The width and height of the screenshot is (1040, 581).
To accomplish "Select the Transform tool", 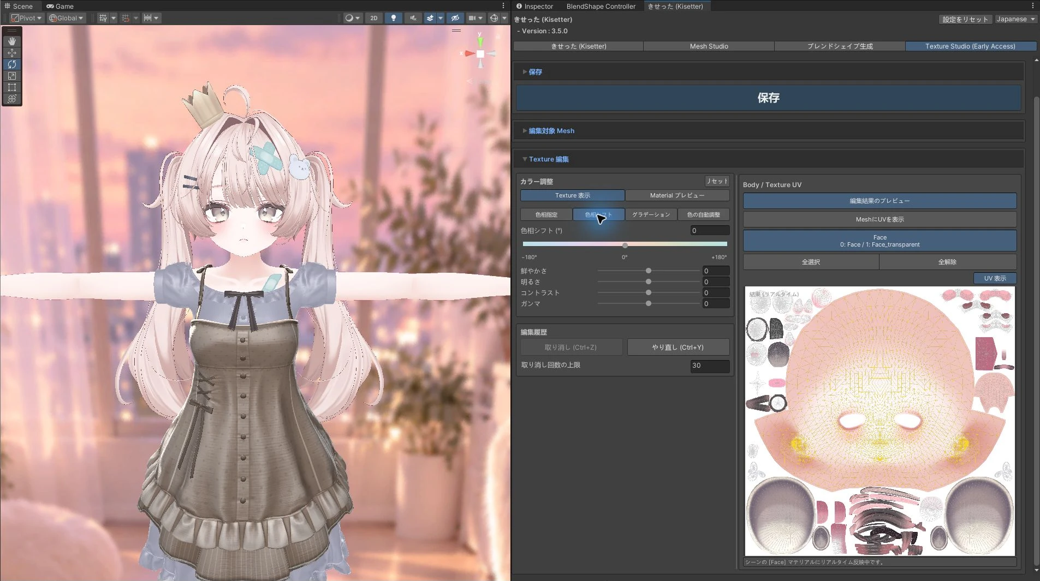I will tap(12, 99).
